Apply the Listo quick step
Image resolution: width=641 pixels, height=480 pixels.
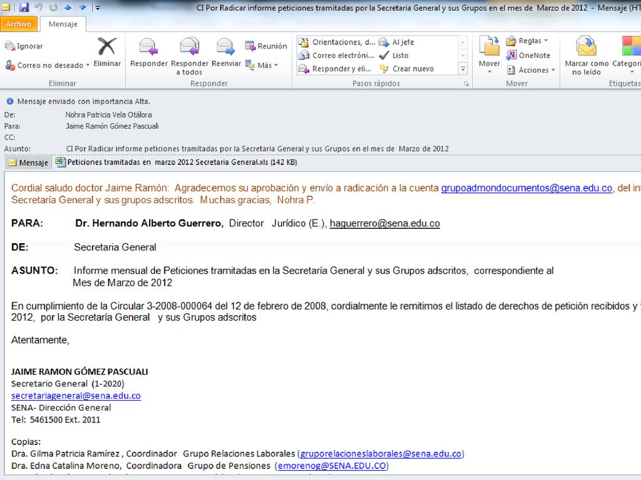(394, 56)
